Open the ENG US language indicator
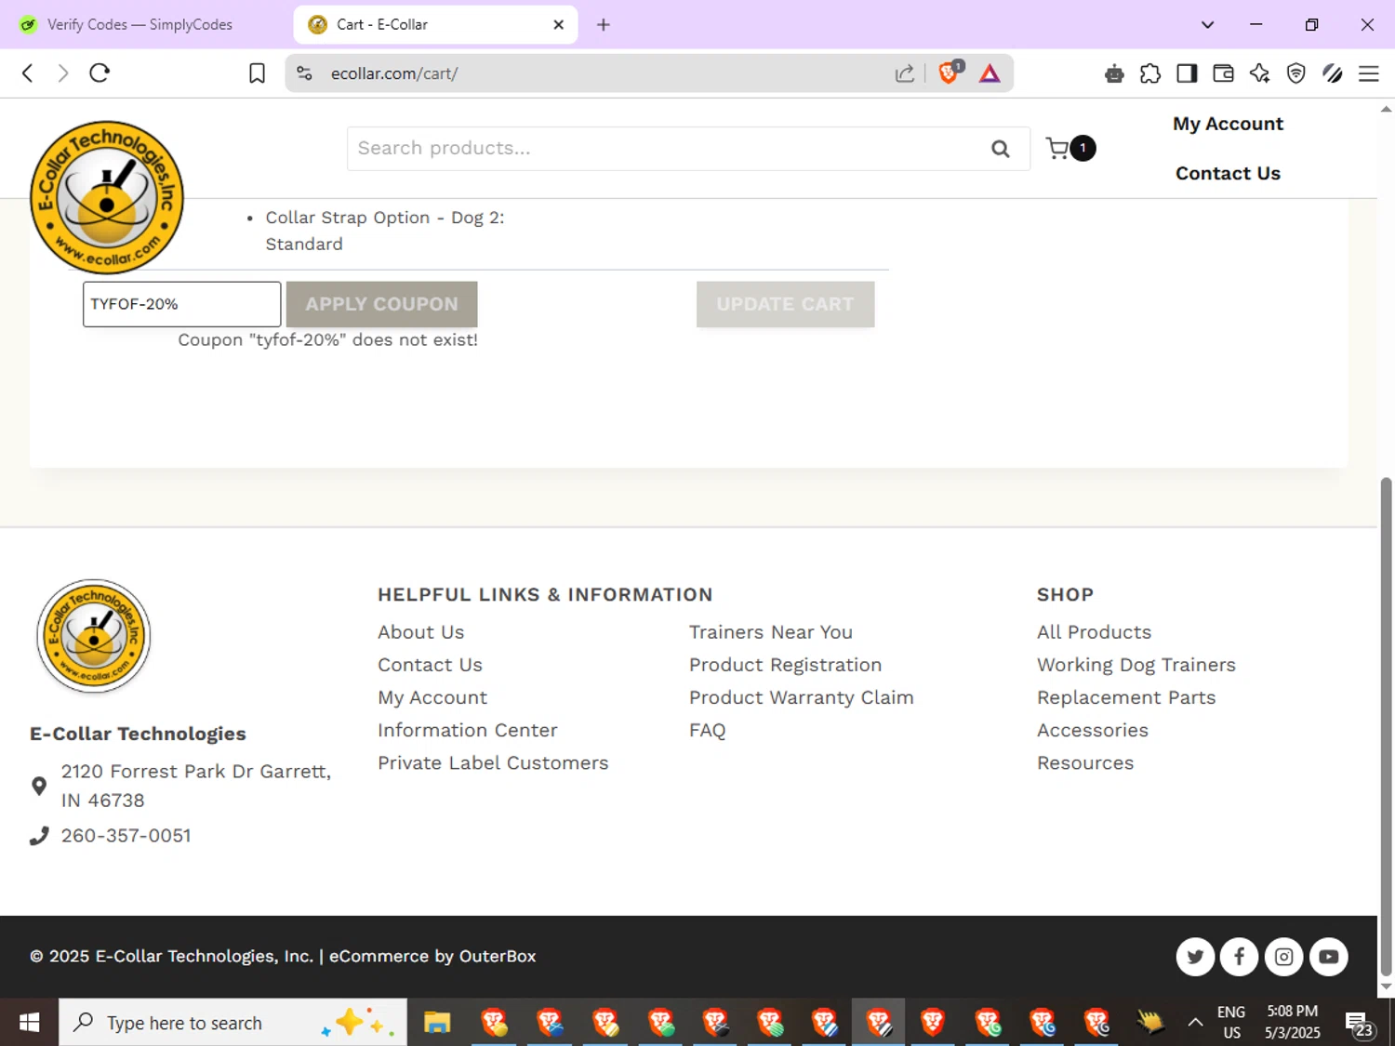 point(1231,1023)
